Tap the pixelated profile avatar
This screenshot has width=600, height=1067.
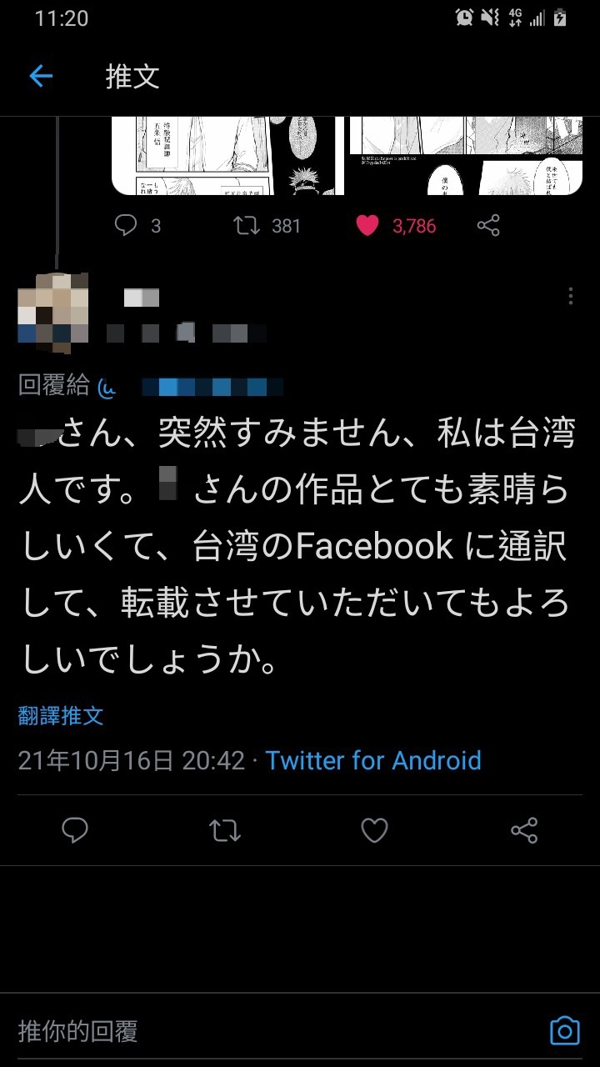coord(53,310)
